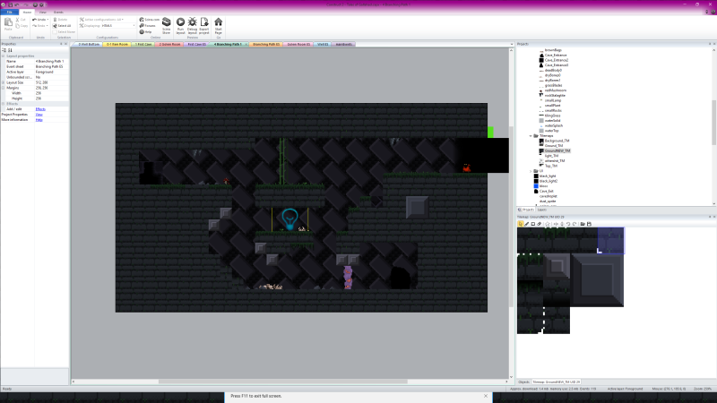
Task: Click the Project Properties View link
Action: (39, 115)
